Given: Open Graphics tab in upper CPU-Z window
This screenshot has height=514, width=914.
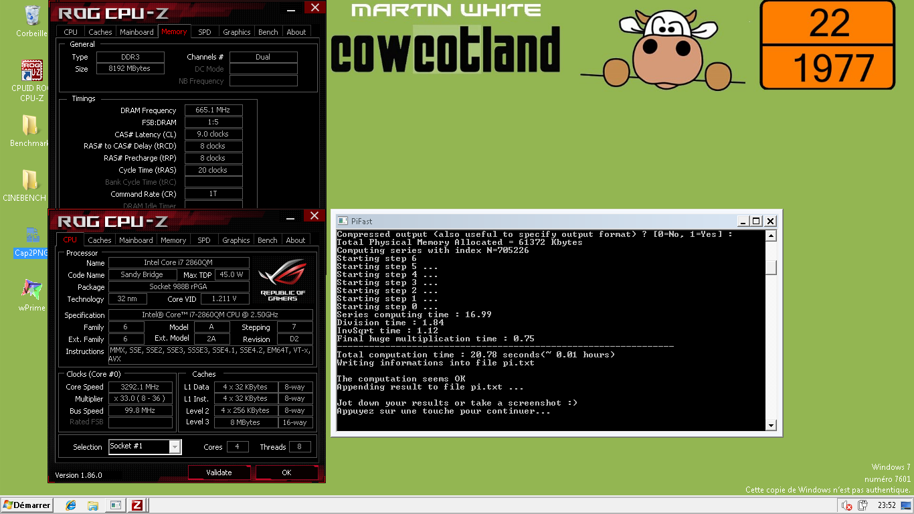Looking at the screenshot, I should (237, 31).
